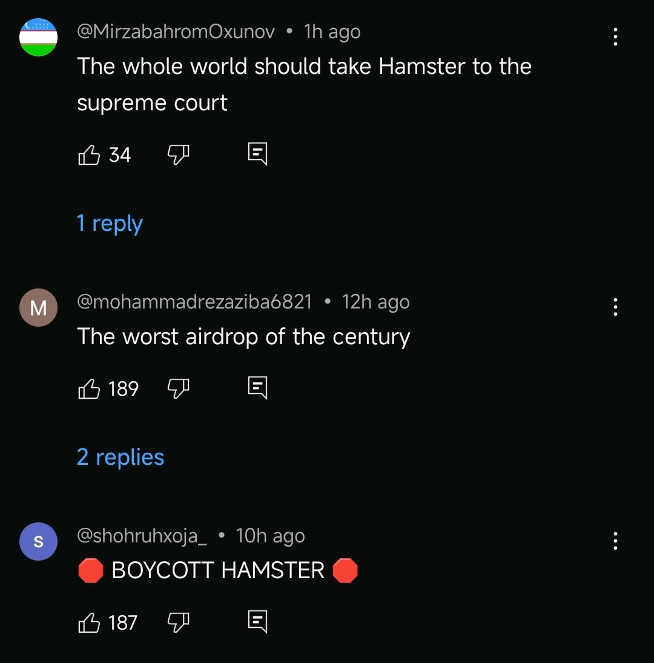Expand the "1 reply" thread
The height and width of the screenshot is (663, 654).
coord(110,224)
